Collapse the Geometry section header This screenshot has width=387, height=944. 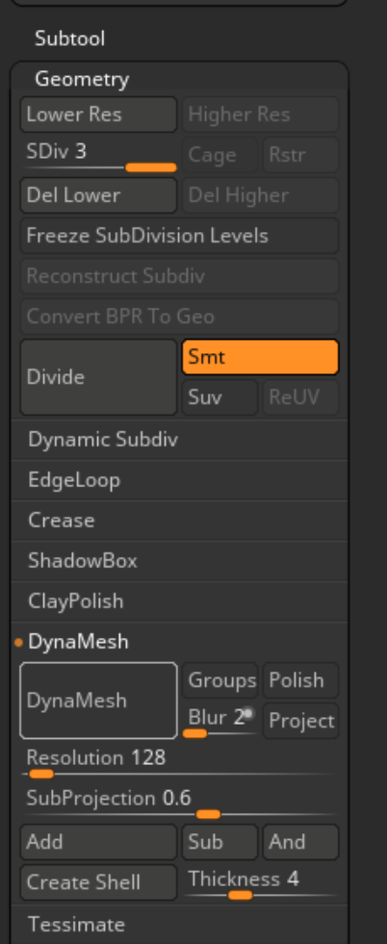pyautogui.click(x=82, y=79)
